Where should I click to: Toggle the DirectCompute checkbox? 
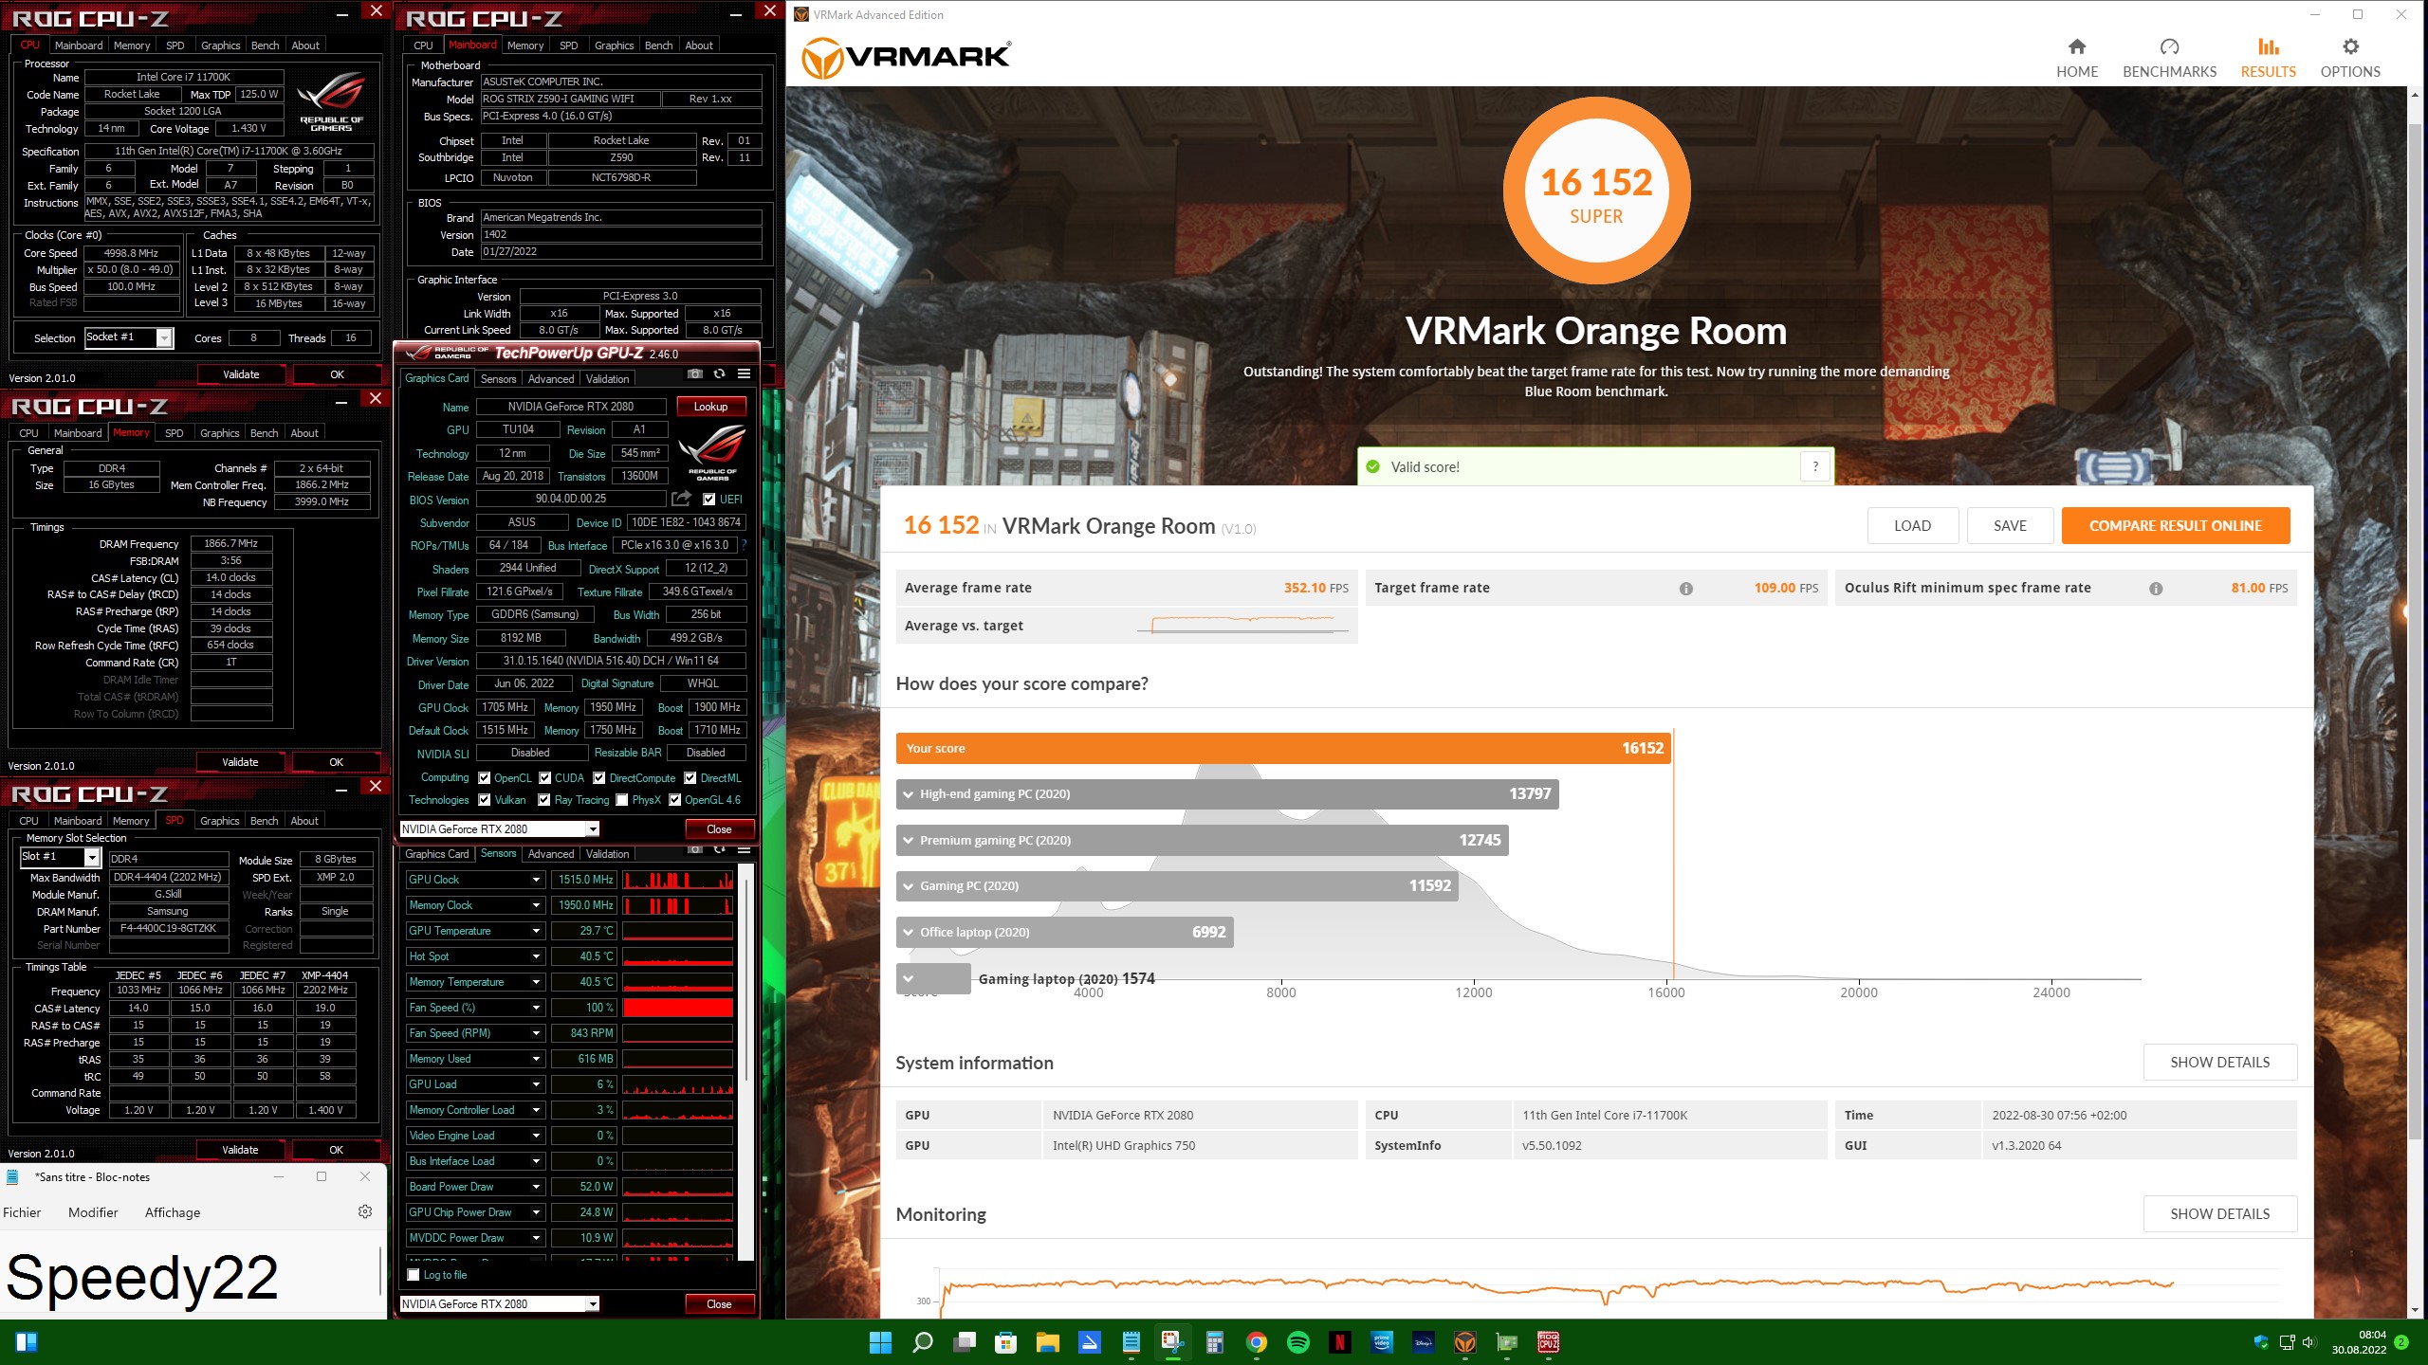(599, 778)
